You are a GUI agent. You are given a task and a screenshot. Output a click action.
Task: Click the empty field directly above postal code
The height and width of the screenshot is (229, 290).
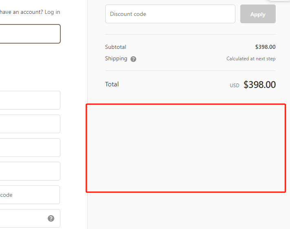click(x=29, y=171)
